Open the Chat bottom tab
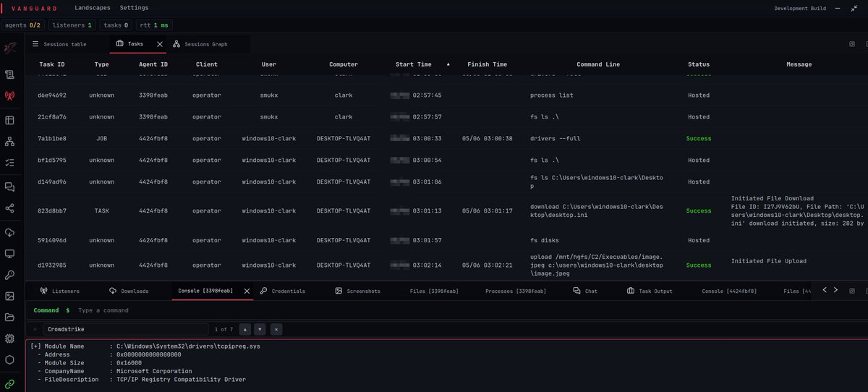The width and height of the screenshot is (868, 392). tap(585, 291)
